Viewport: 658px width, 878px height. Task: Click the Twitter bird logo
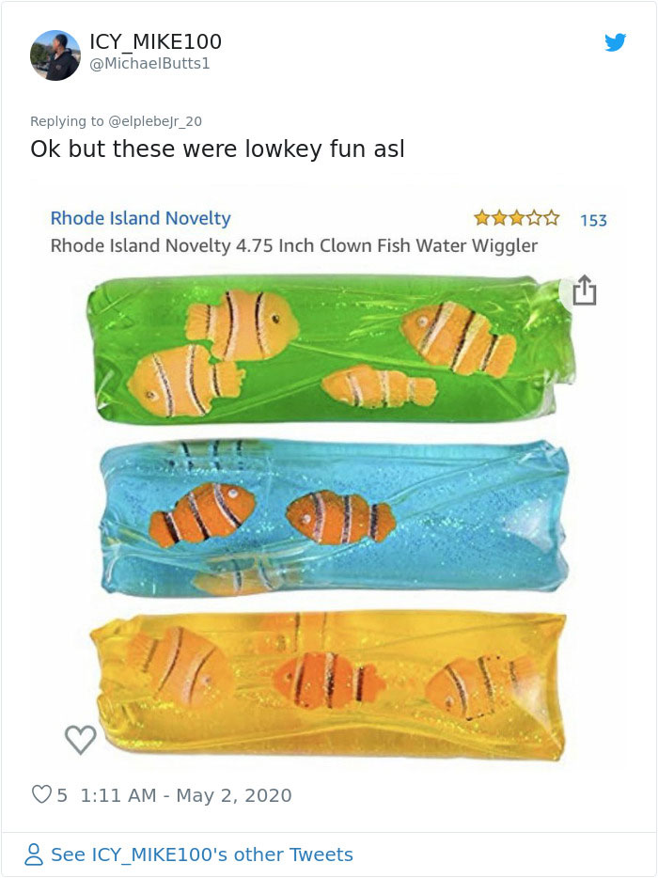coord(615,42)
